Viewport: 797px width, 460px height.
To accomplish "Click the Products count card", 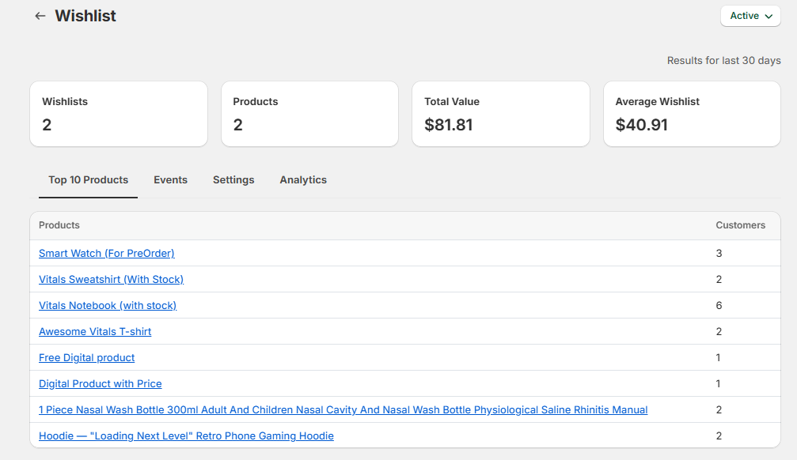I will pos(309,114).
